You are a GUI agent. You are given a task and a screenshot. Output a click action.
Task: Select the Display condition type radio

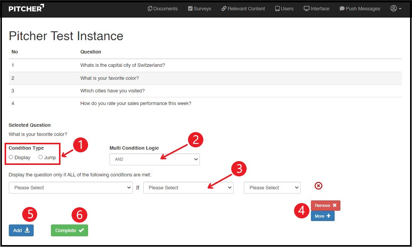[11, 157]
